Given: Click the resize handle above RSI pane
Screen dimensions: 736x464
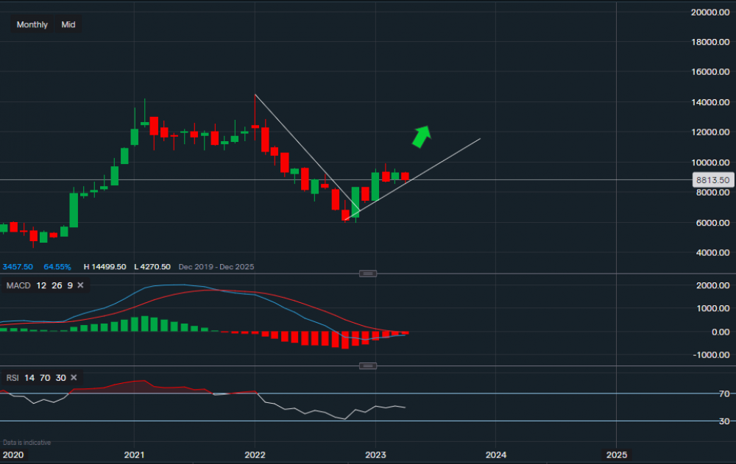Looking at the screenshot, I should point(368,366).
